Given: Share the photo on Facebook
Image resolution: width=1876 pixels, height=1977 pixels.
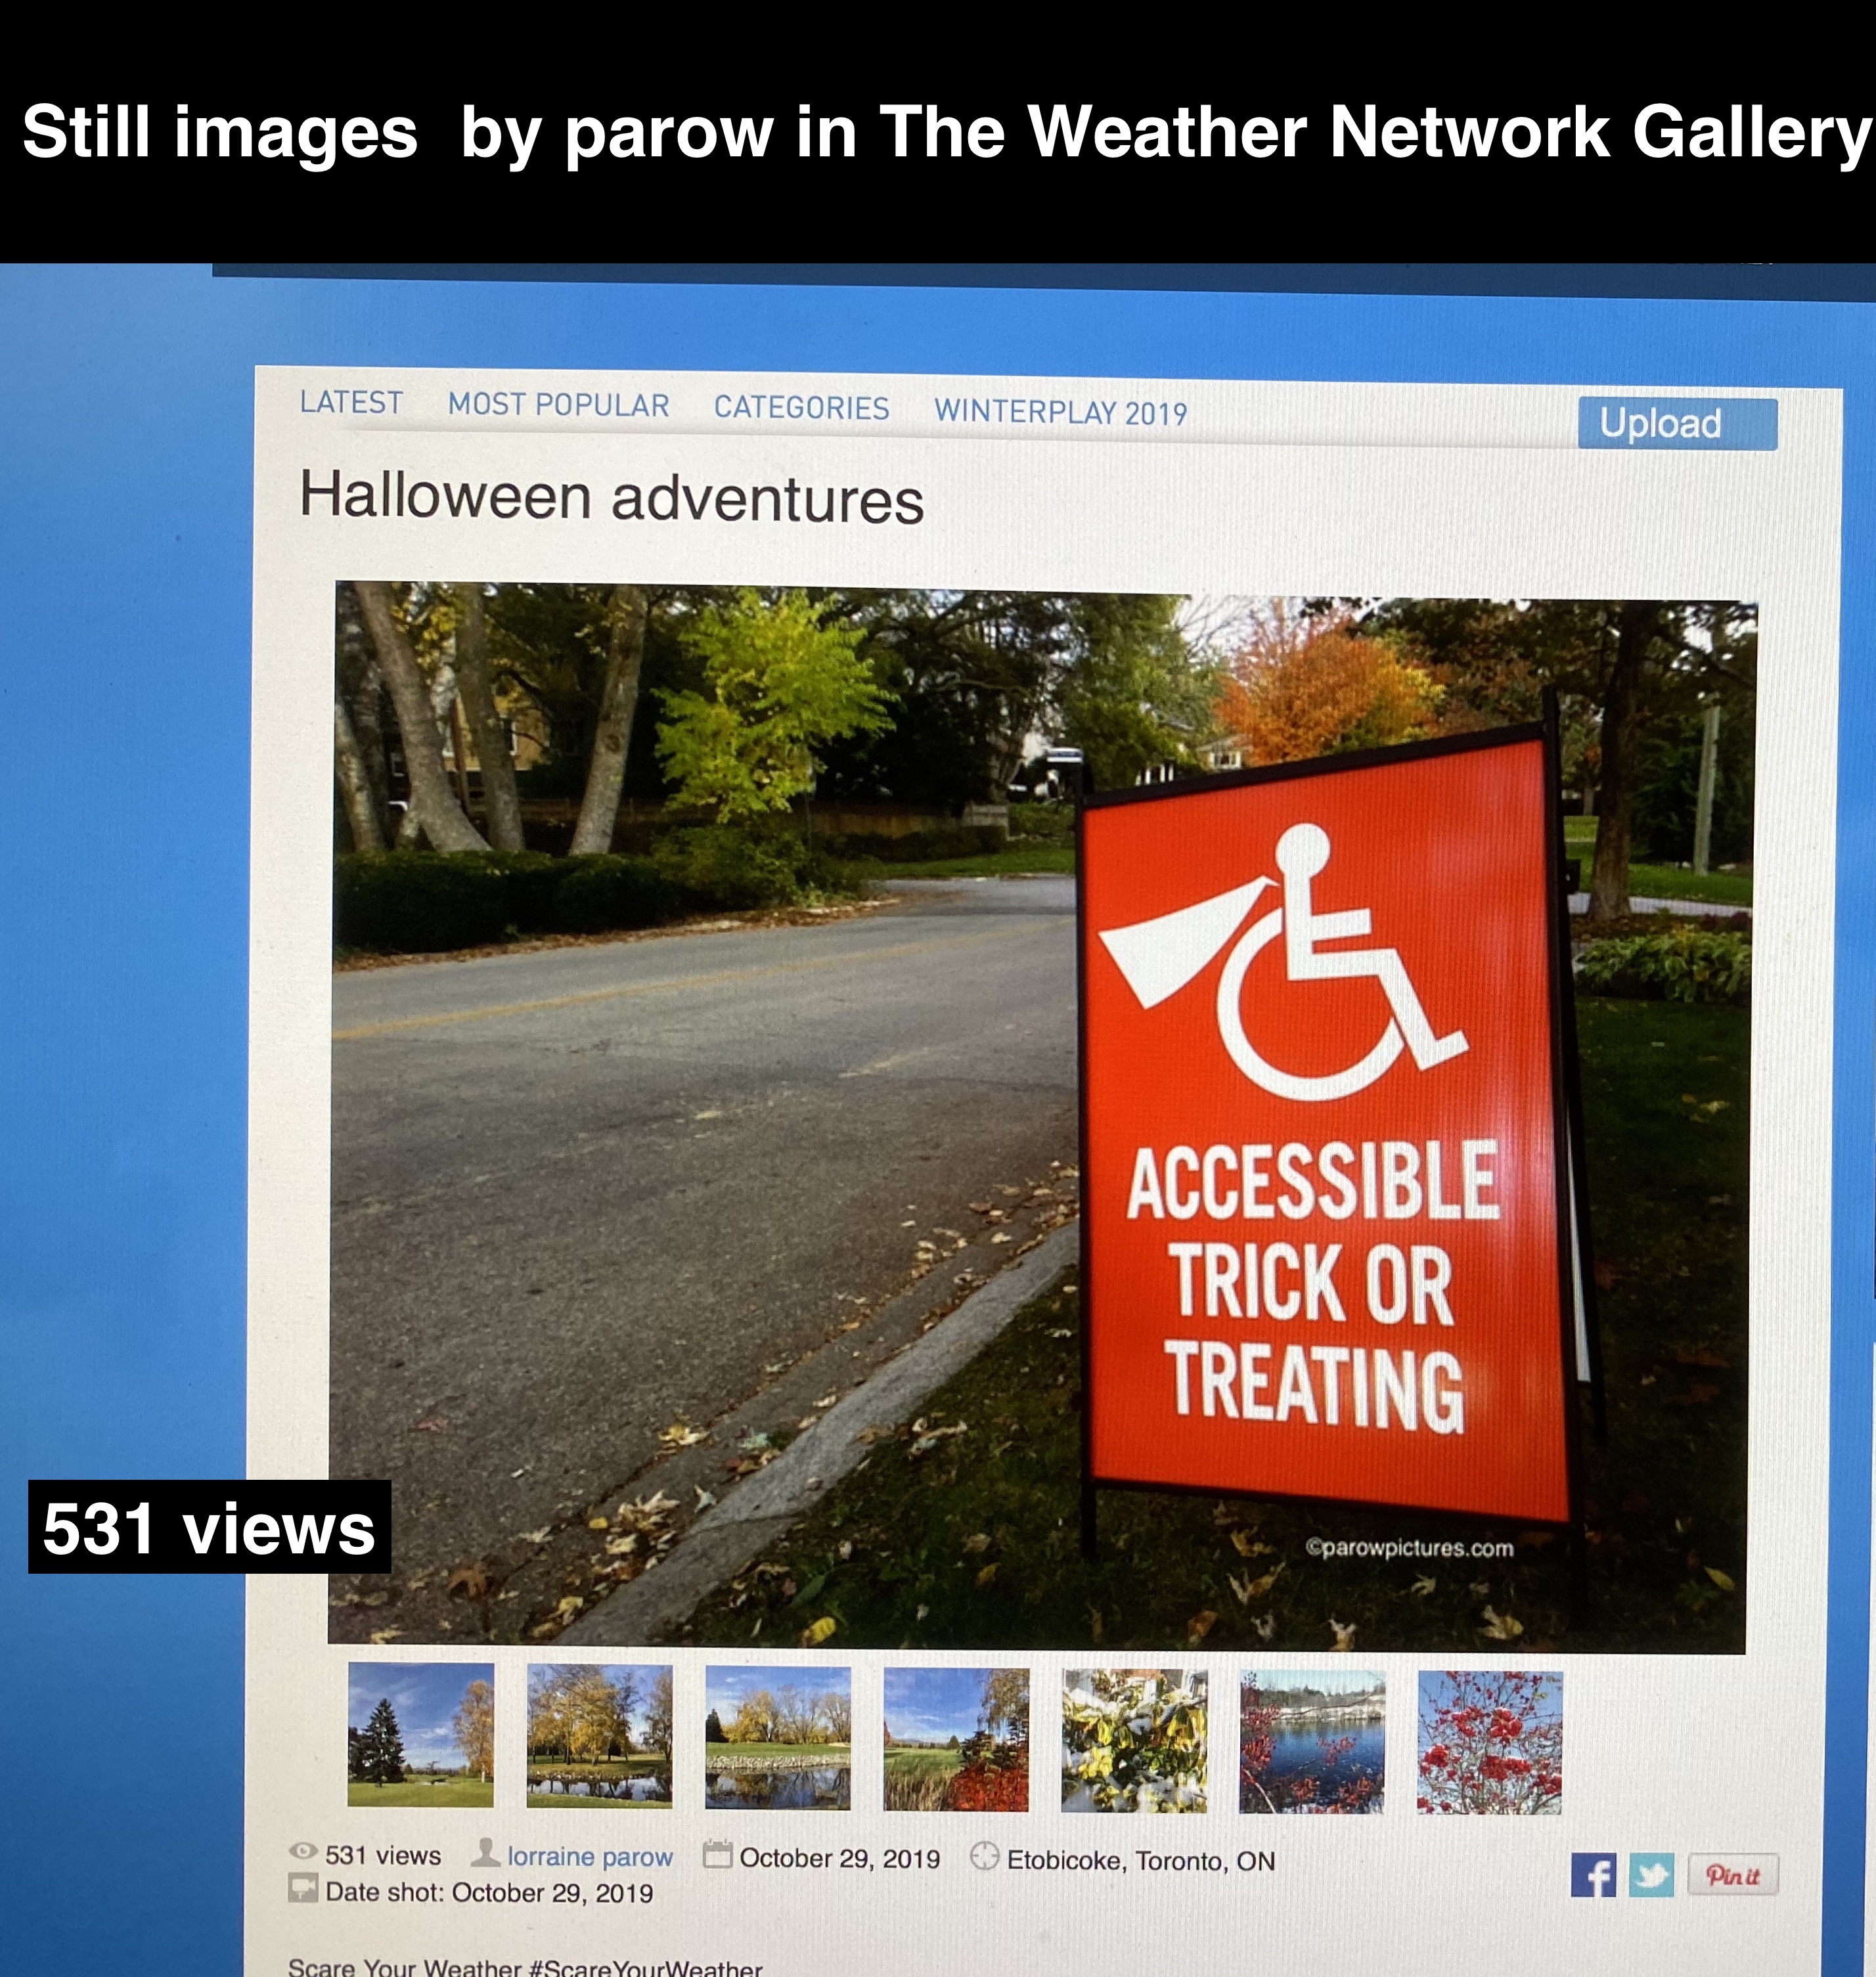Looking at the screenshot, I should coord(1592,1875).
